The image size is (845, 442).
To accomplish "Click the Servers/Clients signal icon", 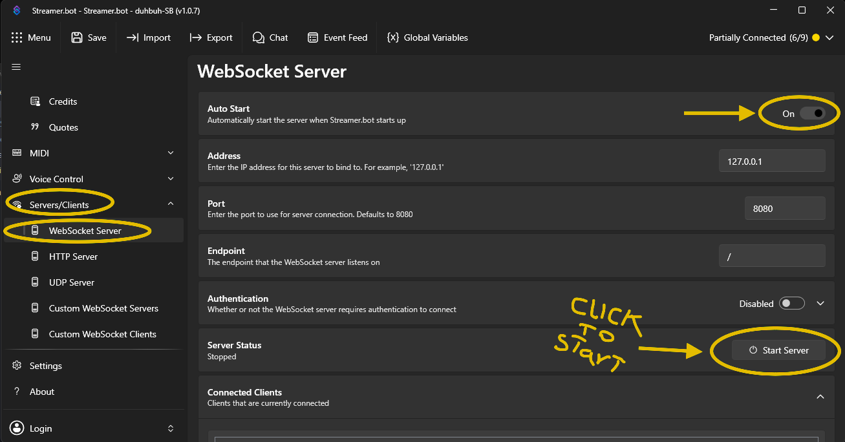I will [x=17, y=205].
